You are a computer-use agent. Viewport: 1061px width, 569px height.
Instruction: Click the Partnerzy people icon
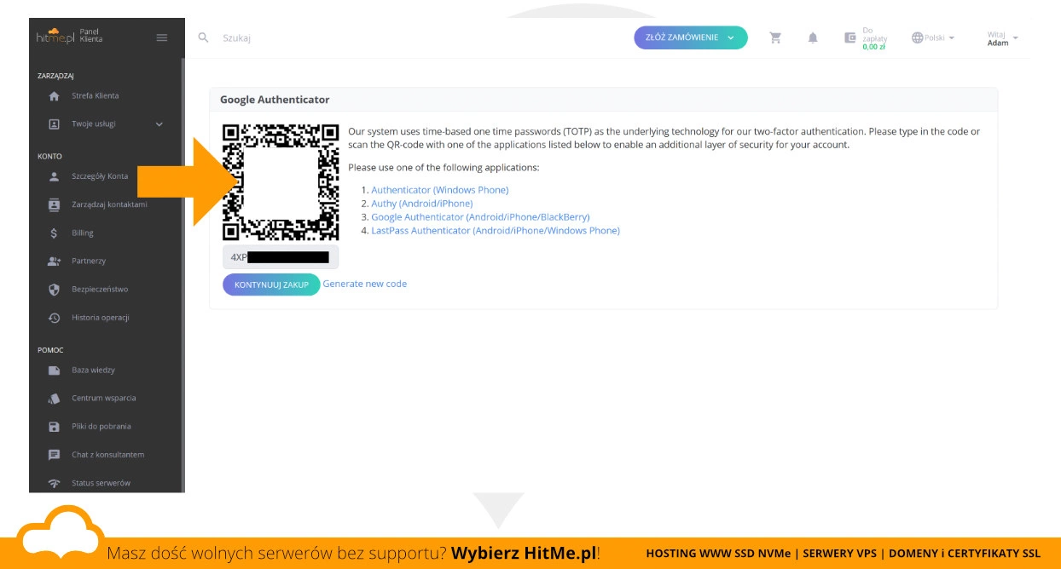[55, 262]
